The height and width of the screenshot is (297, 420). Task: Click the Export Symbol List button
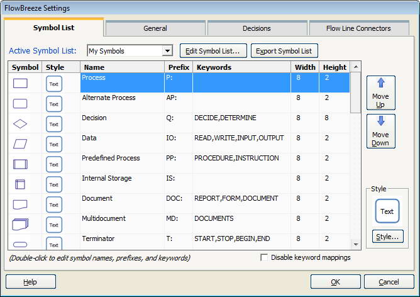pos(284,51)
